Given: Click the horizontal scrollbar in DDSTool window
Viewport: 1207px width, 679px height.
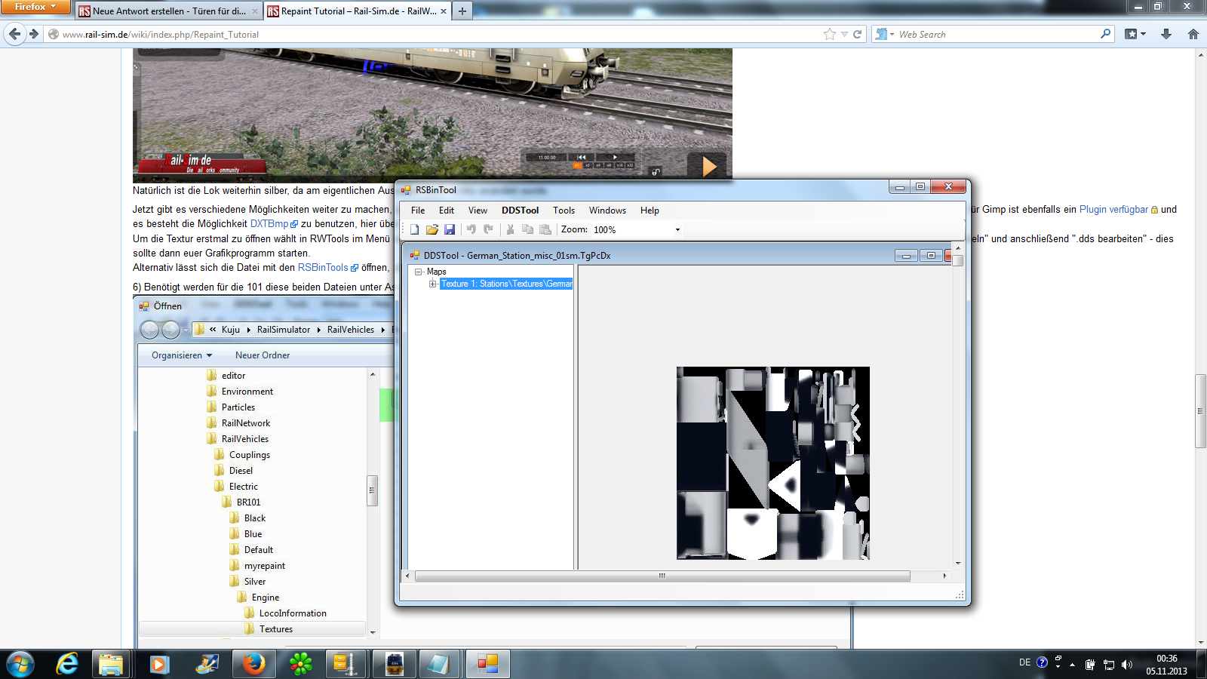Looking at the screenshot, I should [662, 576].
